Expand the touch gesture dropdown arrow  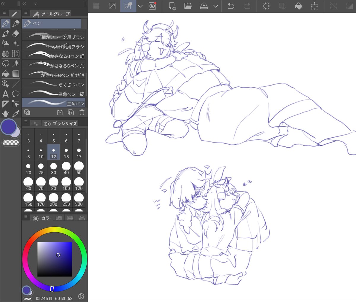140,6
